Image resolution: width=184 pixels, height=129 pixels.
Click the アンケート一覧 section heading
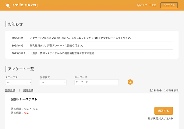pyautogui.click(x=21, y=69)
